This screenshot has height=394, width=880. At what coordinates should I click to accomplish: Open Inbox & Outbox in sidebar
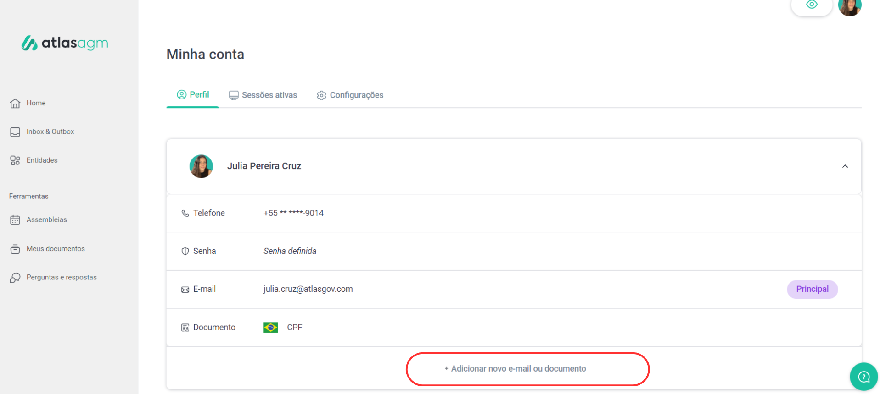[50, 132]
